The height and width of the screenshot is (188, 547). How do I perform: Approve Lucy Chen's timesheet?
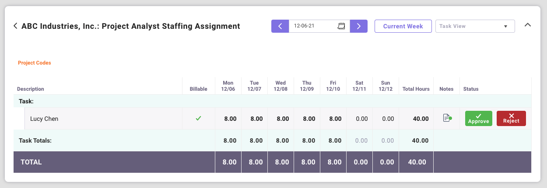tap(478, 118)
